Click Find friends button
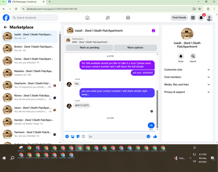Image resolution: width=218 pixels, height=172 pixels. click(179, 18)
